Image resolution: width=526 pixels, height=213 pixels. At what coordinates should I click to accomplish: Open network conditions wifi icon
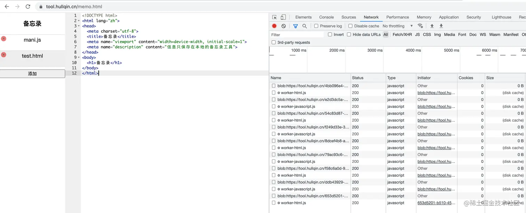[420, 26]
